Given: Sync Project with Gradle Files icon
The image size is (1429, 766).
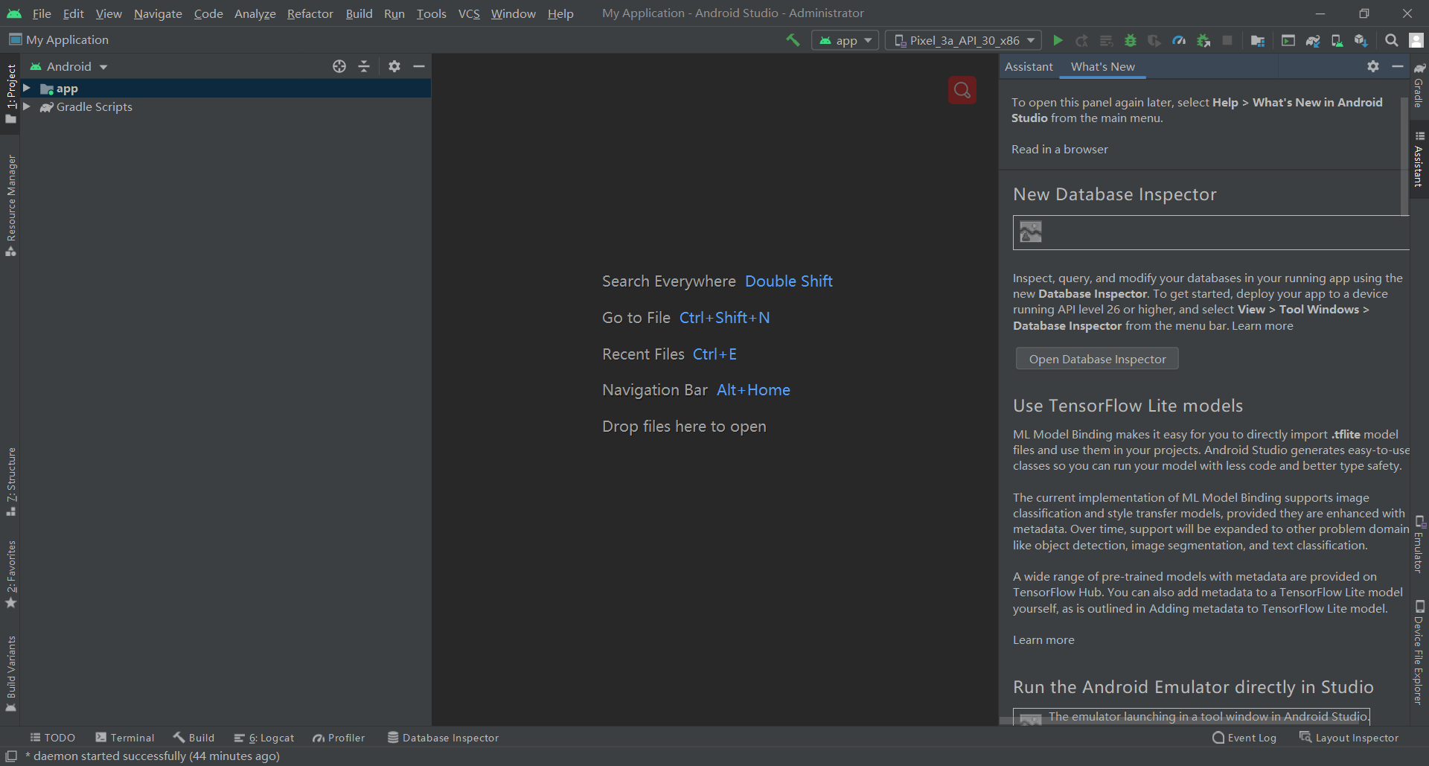Looking at the screenshot, I should pyautogui.click(x=1313, y=40).
